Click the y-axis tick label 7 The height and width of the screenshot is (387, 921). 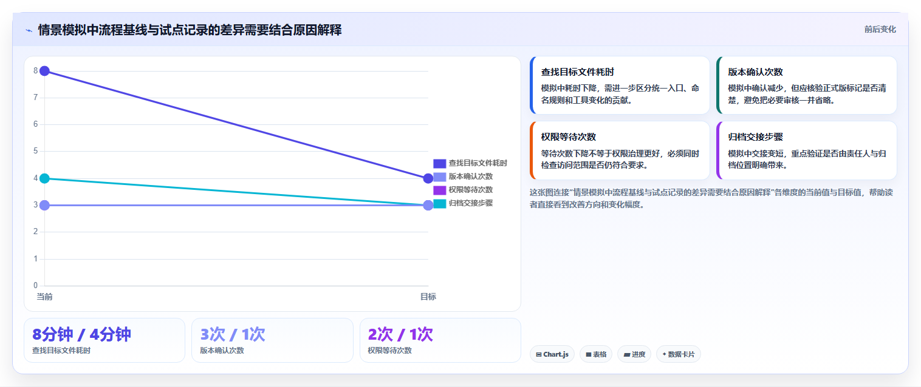pos(36,98)
